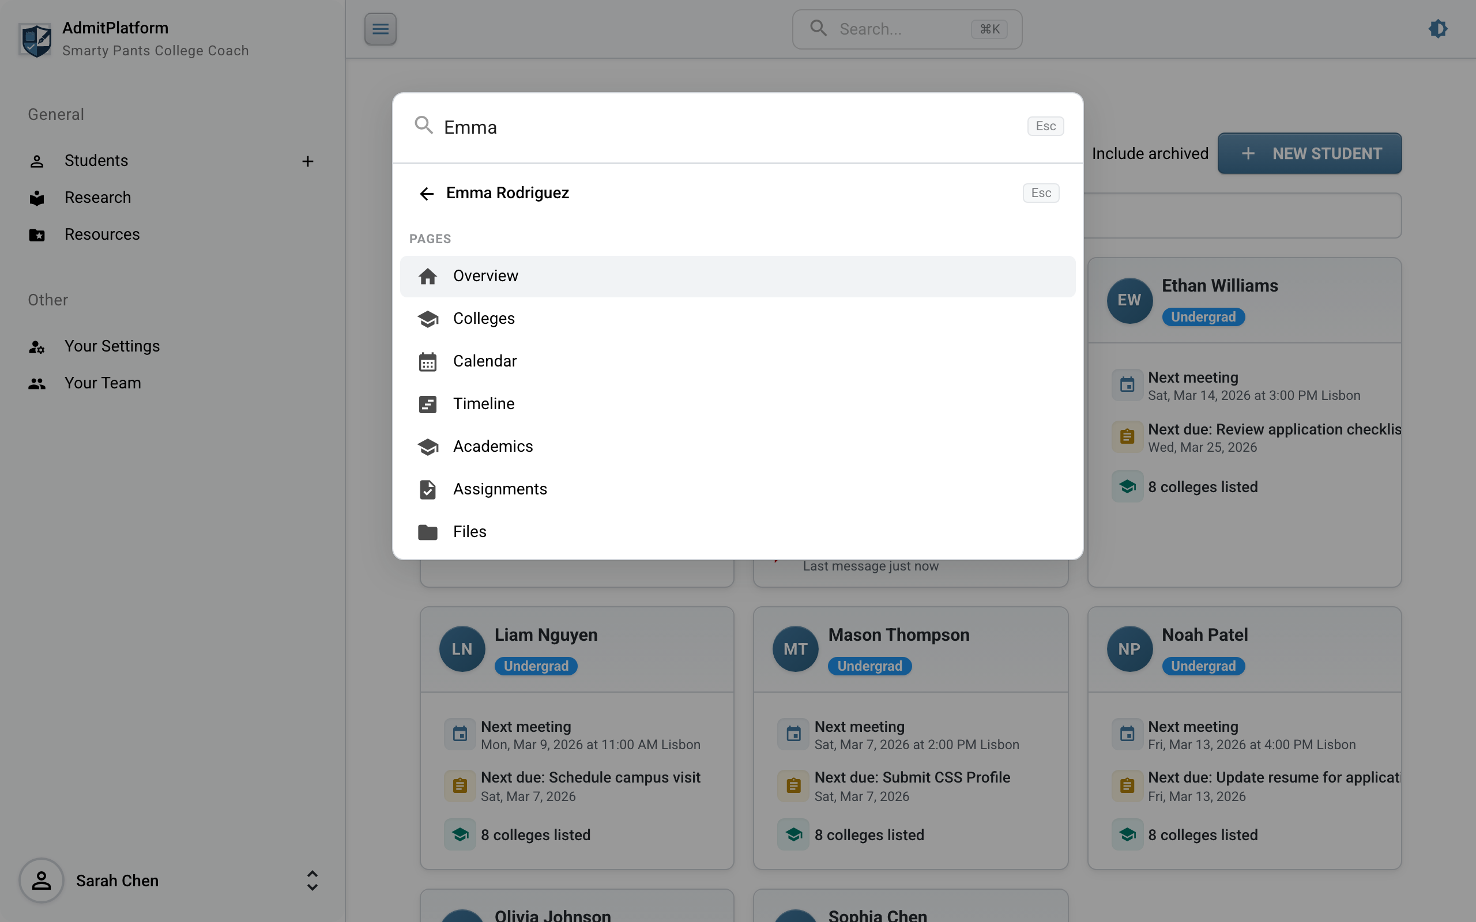This screenshot has height=922, width=1476.
Task: Click the back arrow beside Emma Rodriguez
Action: [426, 194]
